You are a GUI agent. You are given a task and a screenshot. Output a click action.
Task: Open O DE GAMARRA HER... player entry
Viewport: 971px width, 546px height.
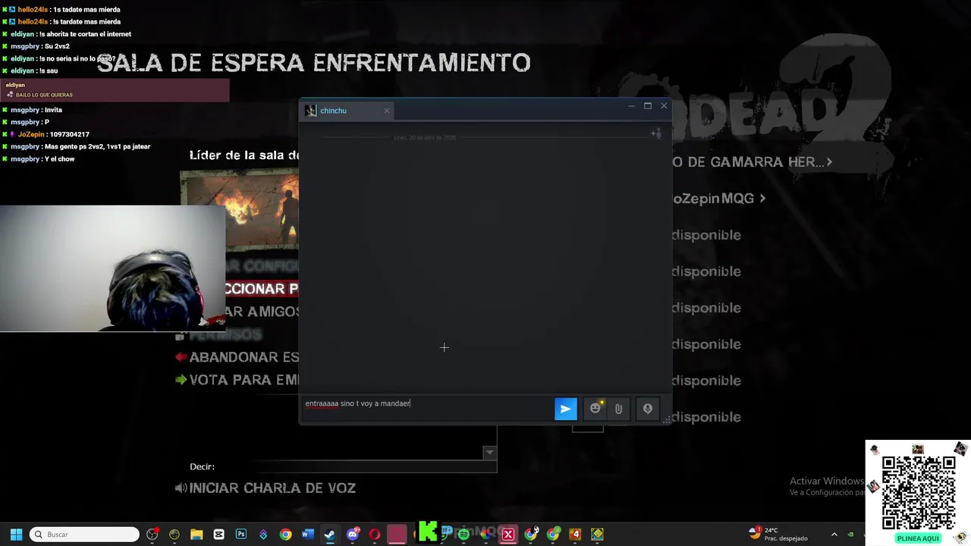[x=752, y=162]
